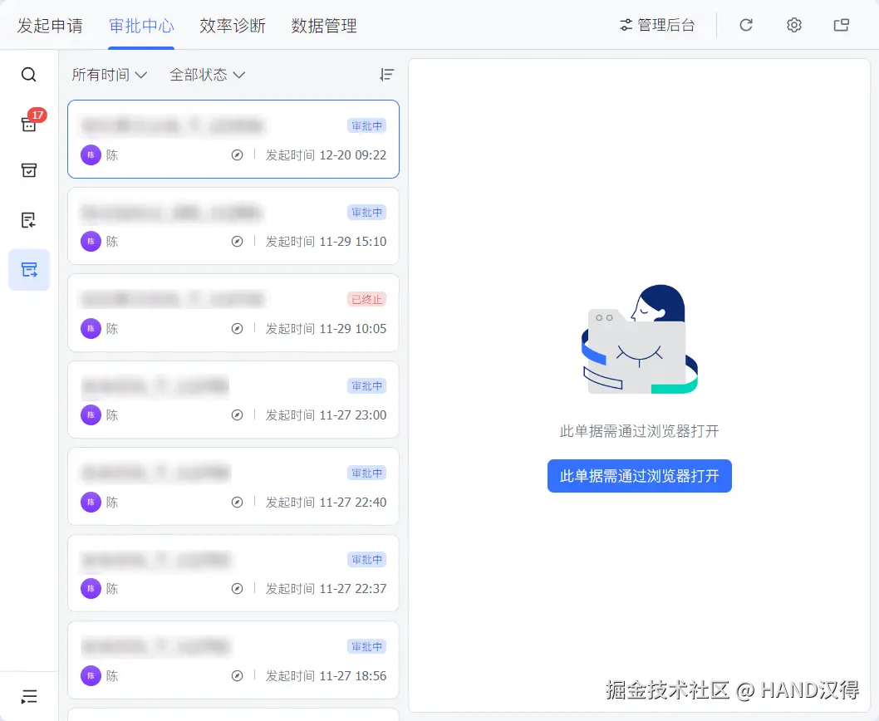
Task: Click compass icon on 11-29 15:10 card
Action: [237, 242]
